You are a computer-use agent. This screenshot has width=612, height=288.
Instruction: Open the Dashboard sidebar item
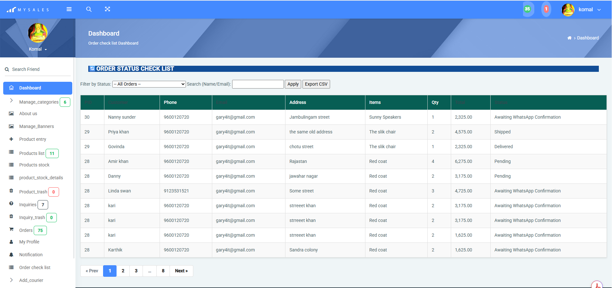click(38, 88)
